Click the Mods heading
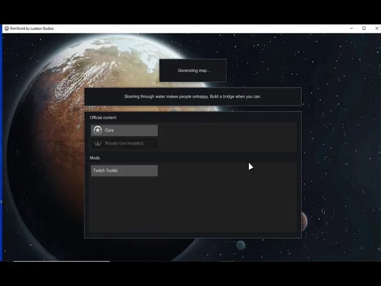 coord(95,158)
